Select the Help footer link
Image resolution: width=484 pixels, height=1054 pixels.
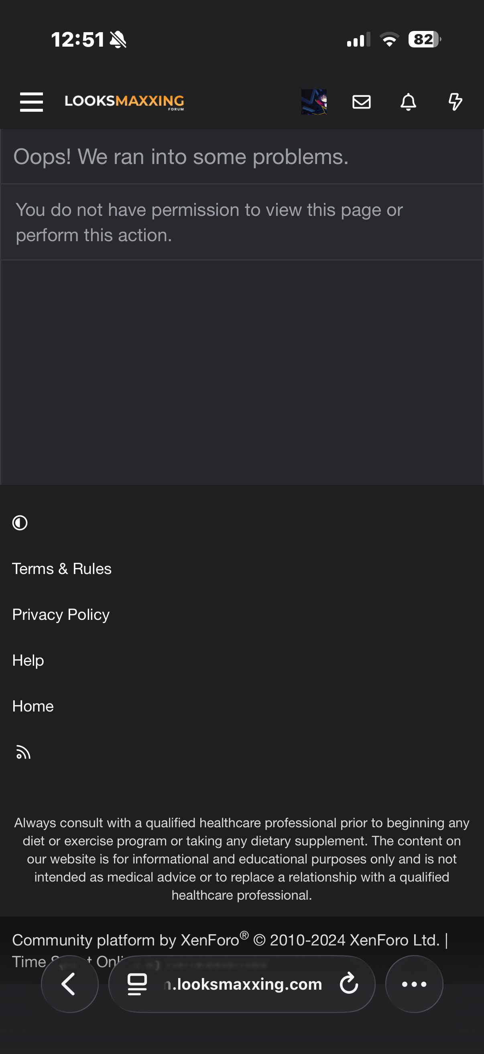click(28, 660)
